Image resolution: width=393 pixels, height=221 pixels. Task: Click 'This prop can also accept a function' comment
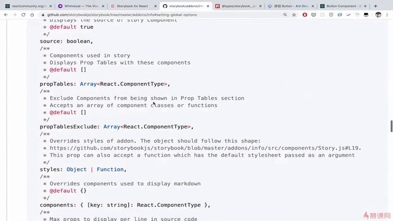[202, 155]
